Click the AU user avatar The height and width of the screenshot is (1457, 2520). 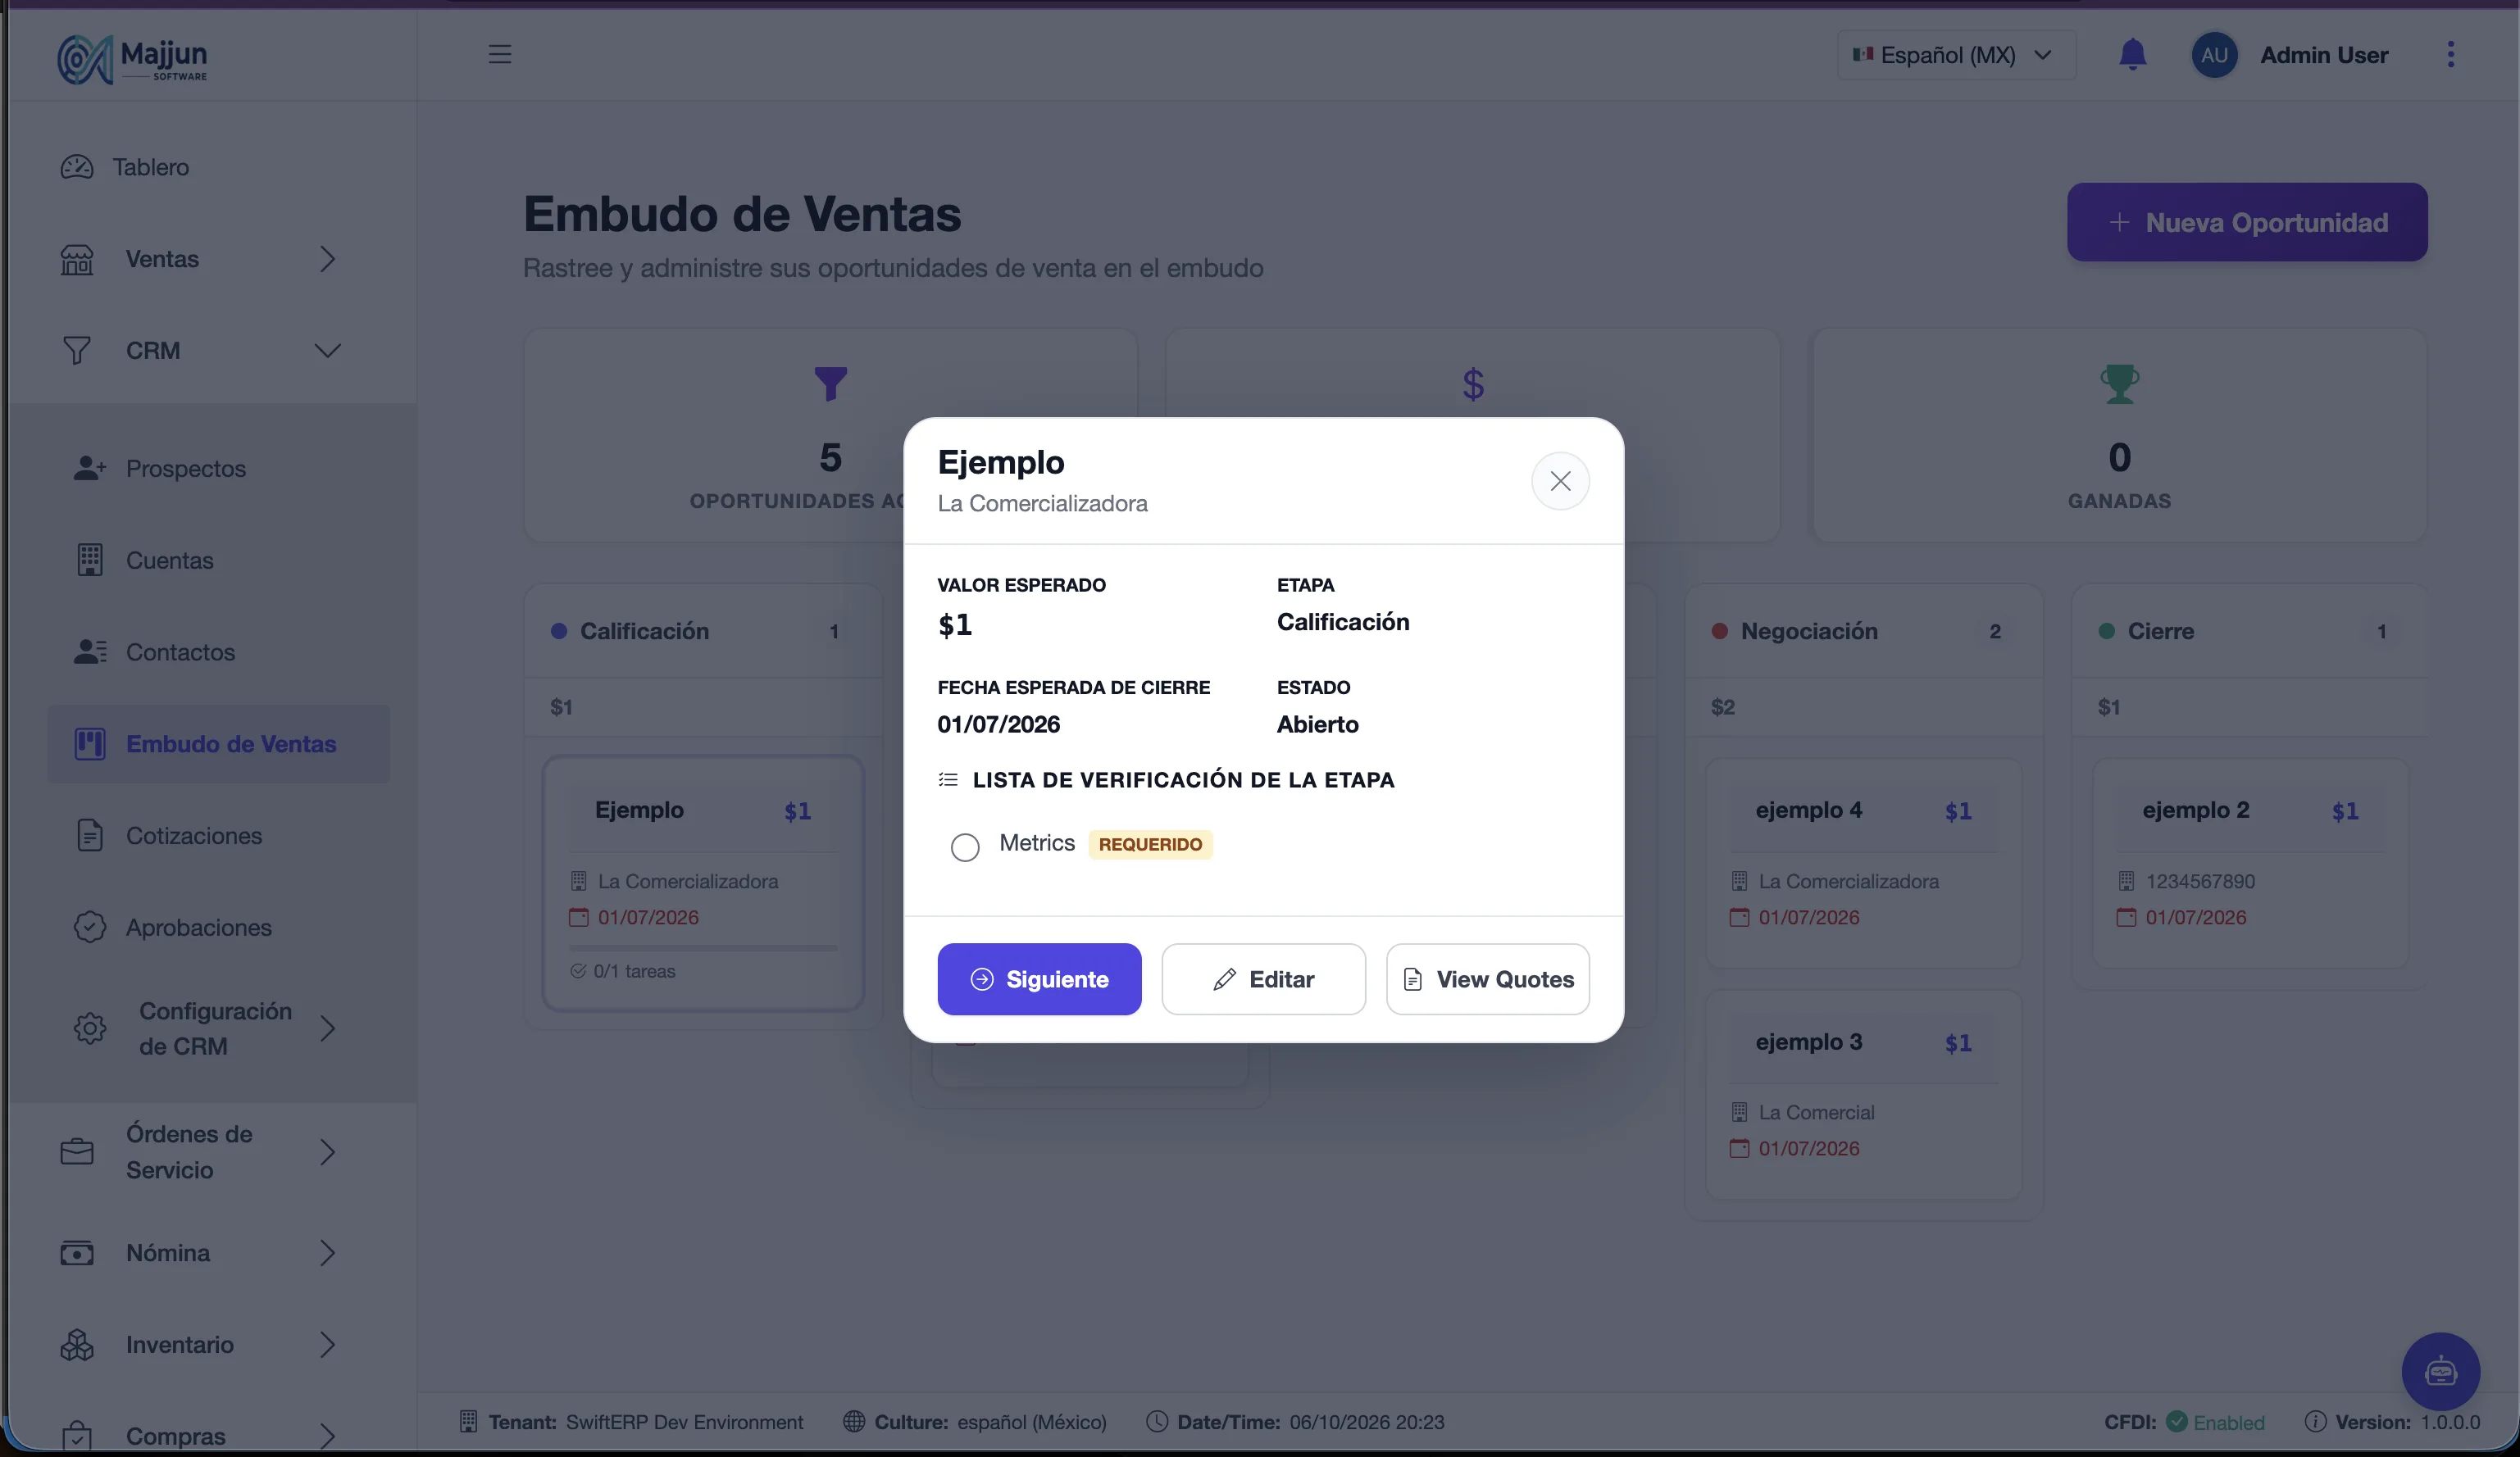point(2214,55)
